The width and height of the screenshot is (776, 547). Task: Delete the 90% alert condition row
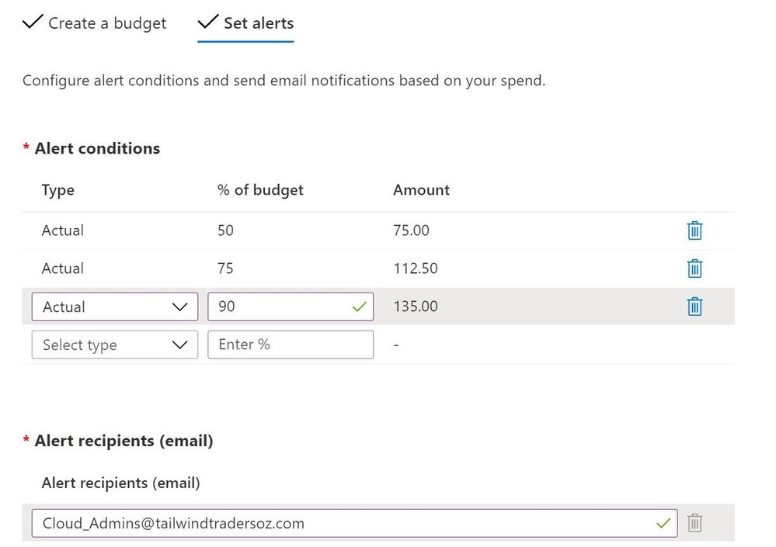(x=694, y=306)
